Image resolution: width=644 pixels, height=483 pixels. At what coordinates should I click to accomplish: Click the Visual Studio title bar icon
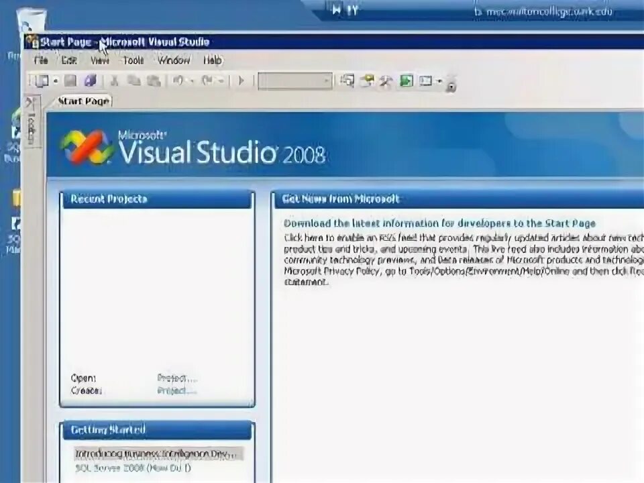pyautogui.click(x=32, y=42)
